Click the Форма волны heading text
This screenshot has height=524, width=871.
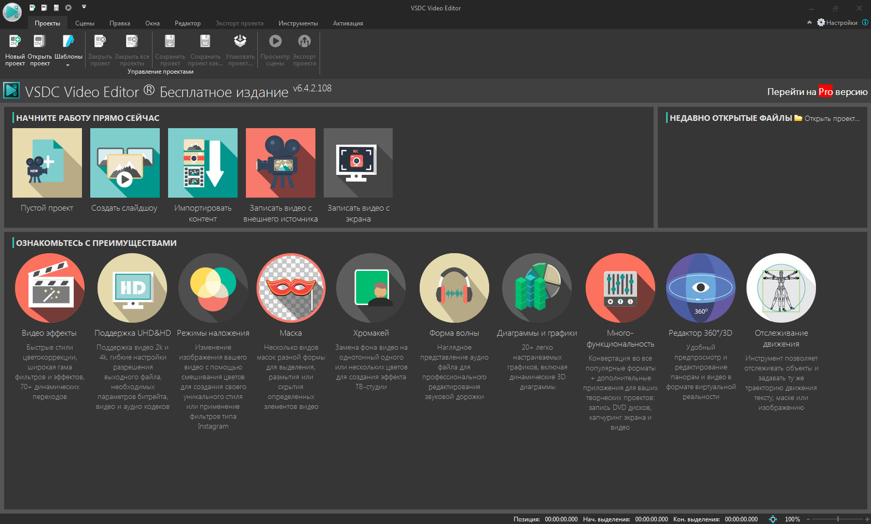point(454,333)
